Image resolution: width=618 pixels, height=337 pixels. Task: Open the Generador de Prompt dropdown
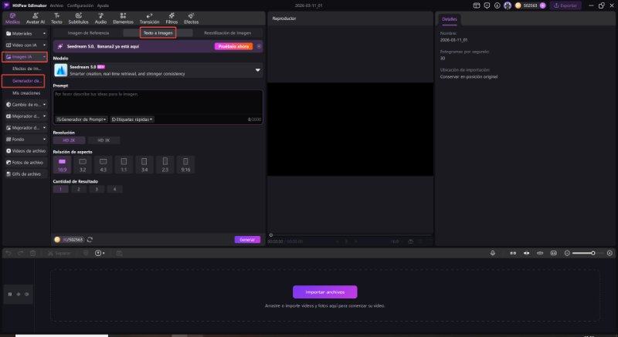[x=81, y=120]
